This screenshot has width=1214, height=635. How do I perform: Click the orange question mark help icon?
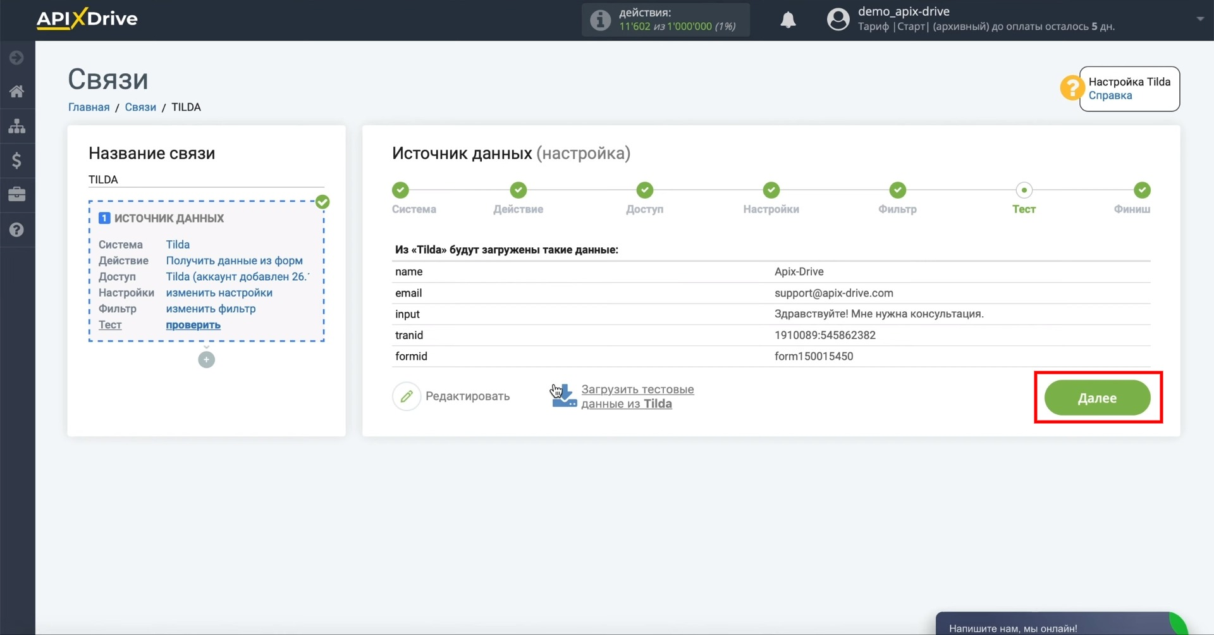pyautogui.click(x=1072, y=88)
